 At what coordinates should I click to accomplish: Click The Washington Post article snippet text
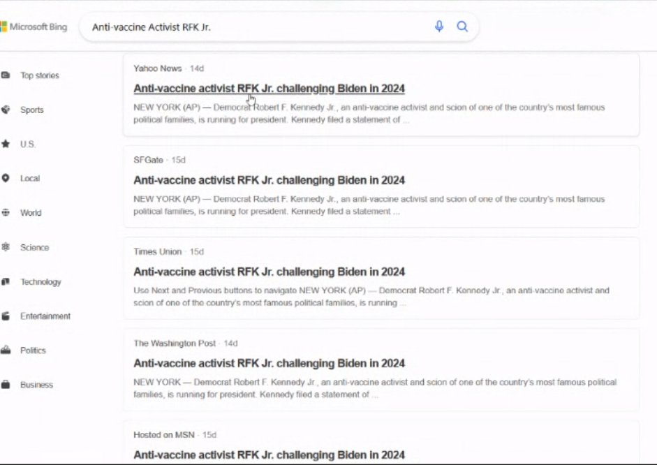click(375, 388)
